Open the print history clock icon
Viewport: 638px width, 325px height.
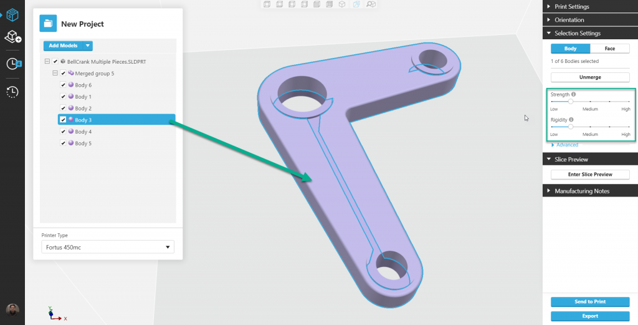tap(12, 92)
